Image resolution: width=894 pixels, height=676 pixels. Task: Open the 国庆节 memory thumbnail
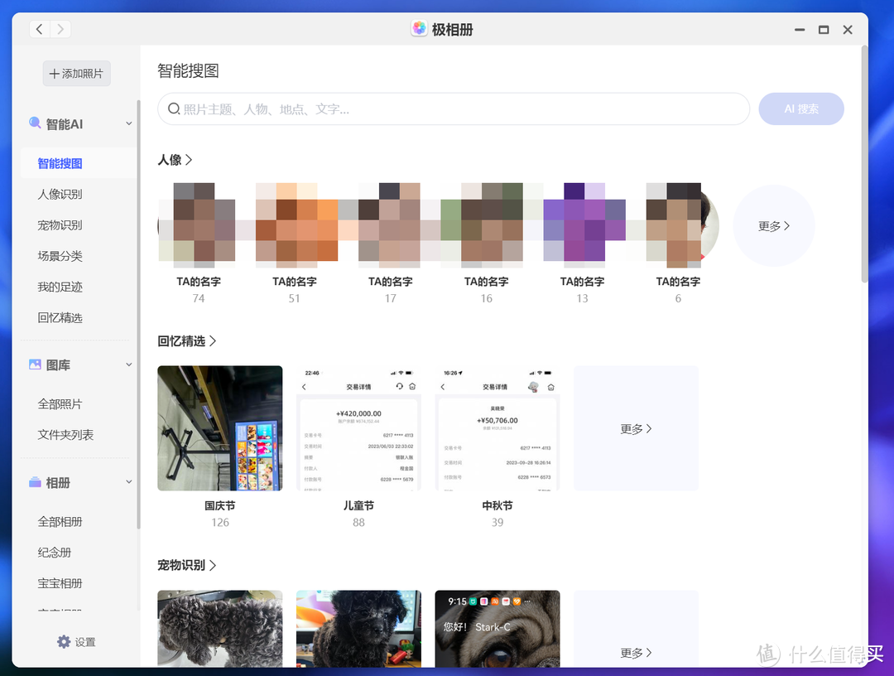click(x=220, y=428)
